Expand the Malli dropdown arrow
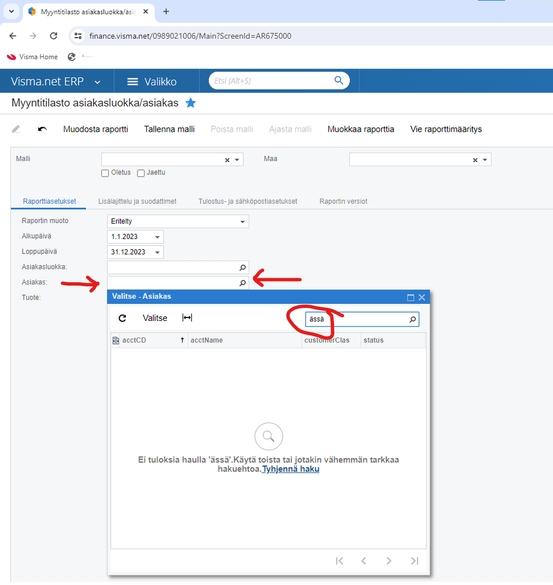 [237, 160]
